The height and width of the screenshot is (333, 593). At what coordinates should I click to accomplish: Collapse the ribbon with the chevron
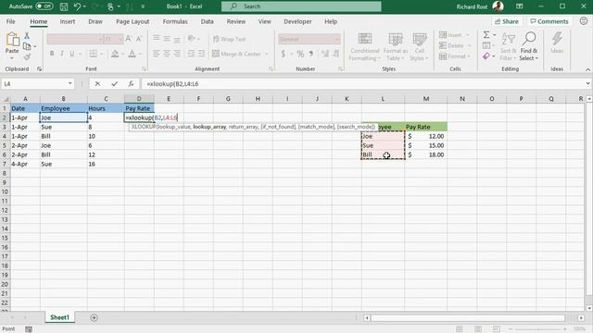(x=587, y=69)
